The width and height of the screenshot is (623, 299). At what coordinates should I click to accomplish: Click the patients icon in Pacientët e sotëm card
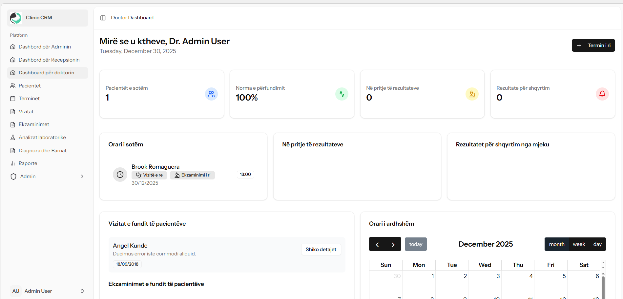point(211,94)
